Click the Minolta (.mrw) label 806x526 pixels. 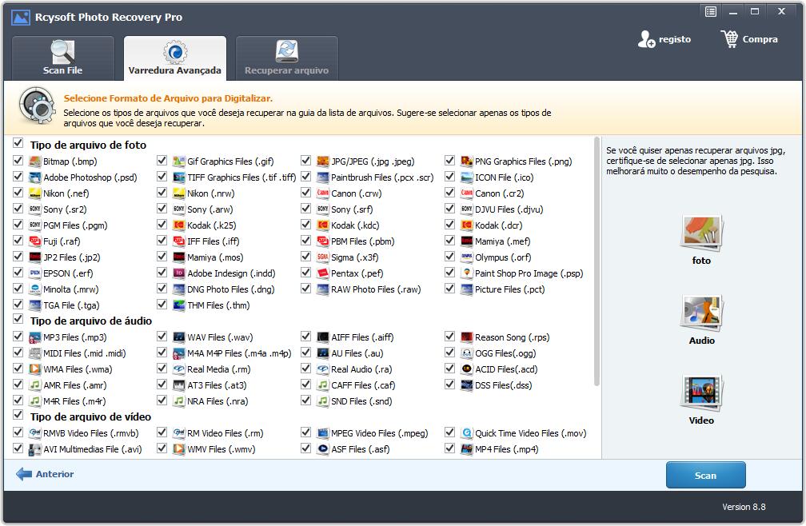(71, 289)
